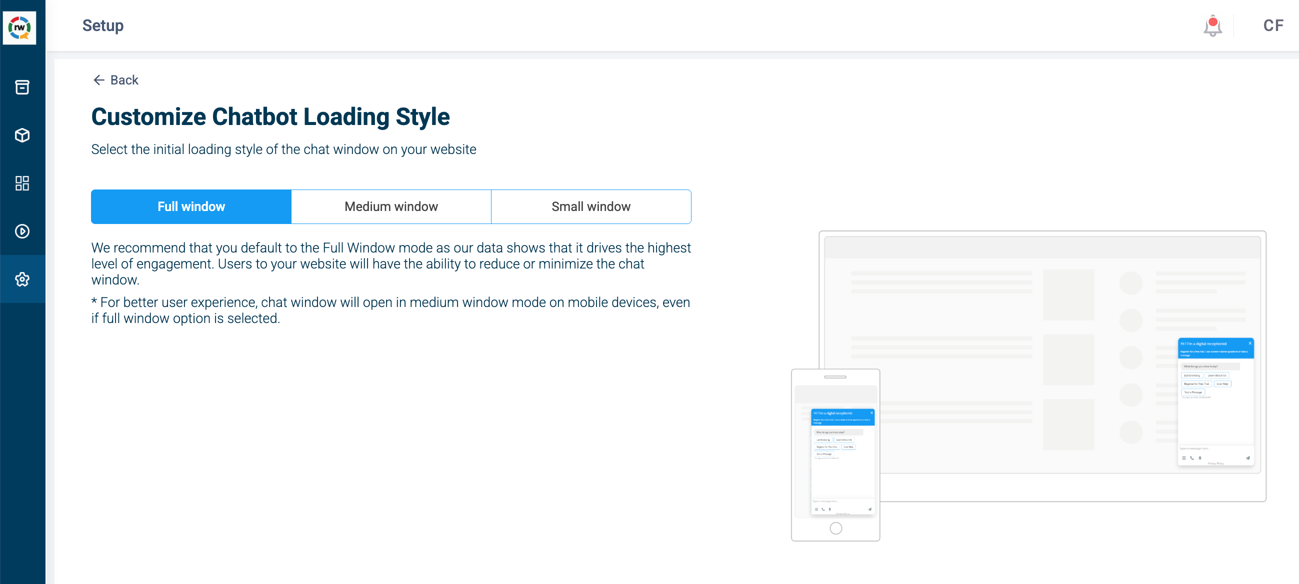Screen dimensions: 1299x584
Task: Click close X on desktop chat preview
Action: tap(1250, 343)
